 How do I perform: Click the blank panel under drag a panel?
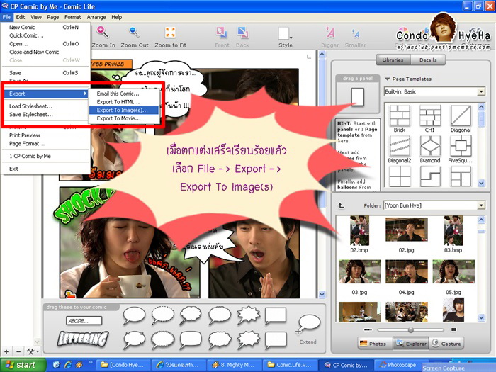pos(357,97)
